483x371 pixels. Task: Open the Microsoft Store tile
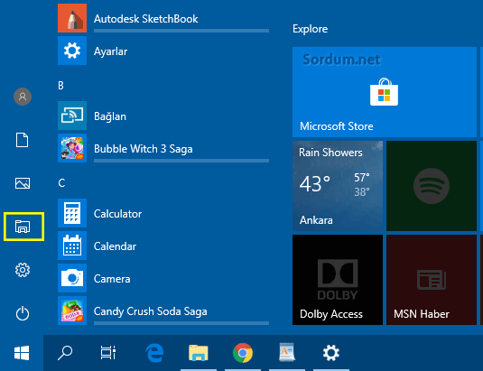point(385,92)
